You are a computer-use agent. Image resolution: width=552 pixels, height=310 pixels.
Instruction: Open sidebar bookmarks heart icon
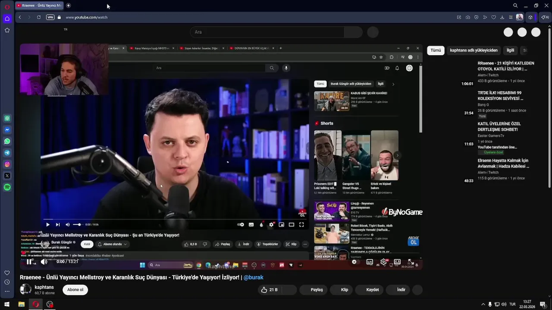pyautogui.click(x=7, y=273)
